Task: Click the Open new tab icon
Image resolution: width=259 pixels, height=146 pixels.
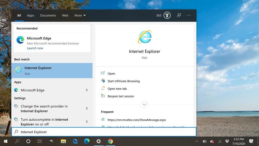Action: point(103,88)
